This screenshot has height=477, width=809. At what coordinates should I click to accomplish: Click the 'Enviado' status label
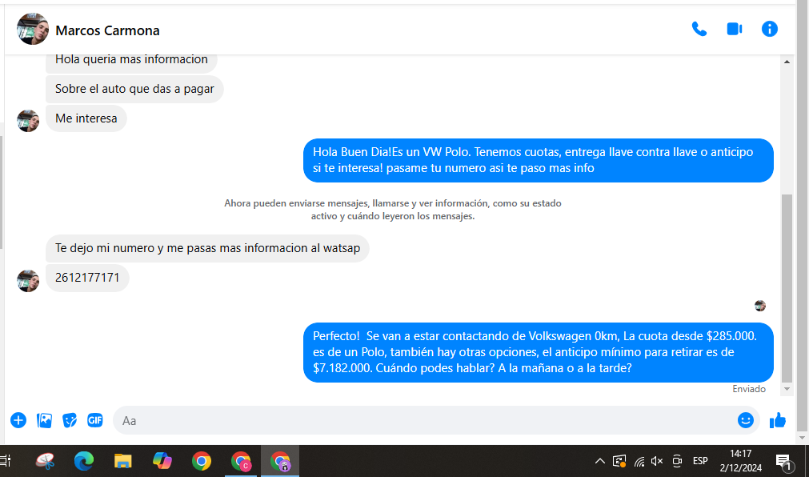tap(749, 389)
